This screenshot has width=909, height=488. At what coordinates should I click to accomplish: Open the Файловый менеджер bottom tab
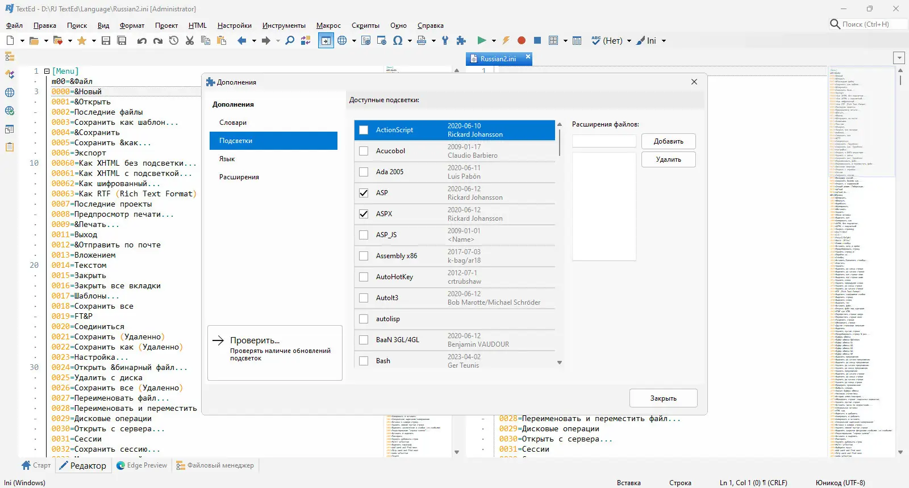(215, 465)
